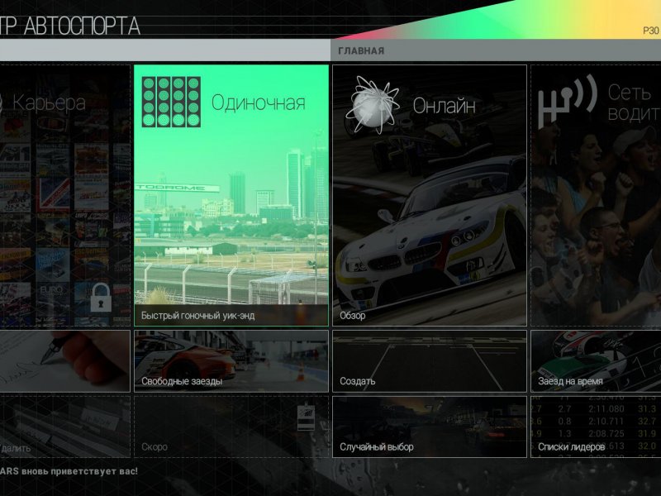Viewport: 661px width, 496px height.
Task: Open Заезд на время tile
Action: 595,361
